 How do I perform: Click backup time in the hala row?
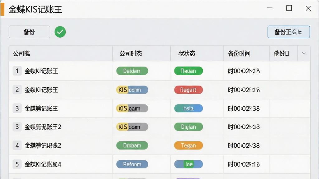point(244,108)
